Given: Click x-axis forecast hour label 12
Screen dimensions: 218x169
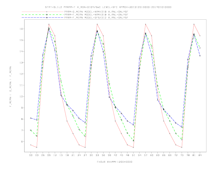Looking at the screenshot, I should [x=55, y=155].
